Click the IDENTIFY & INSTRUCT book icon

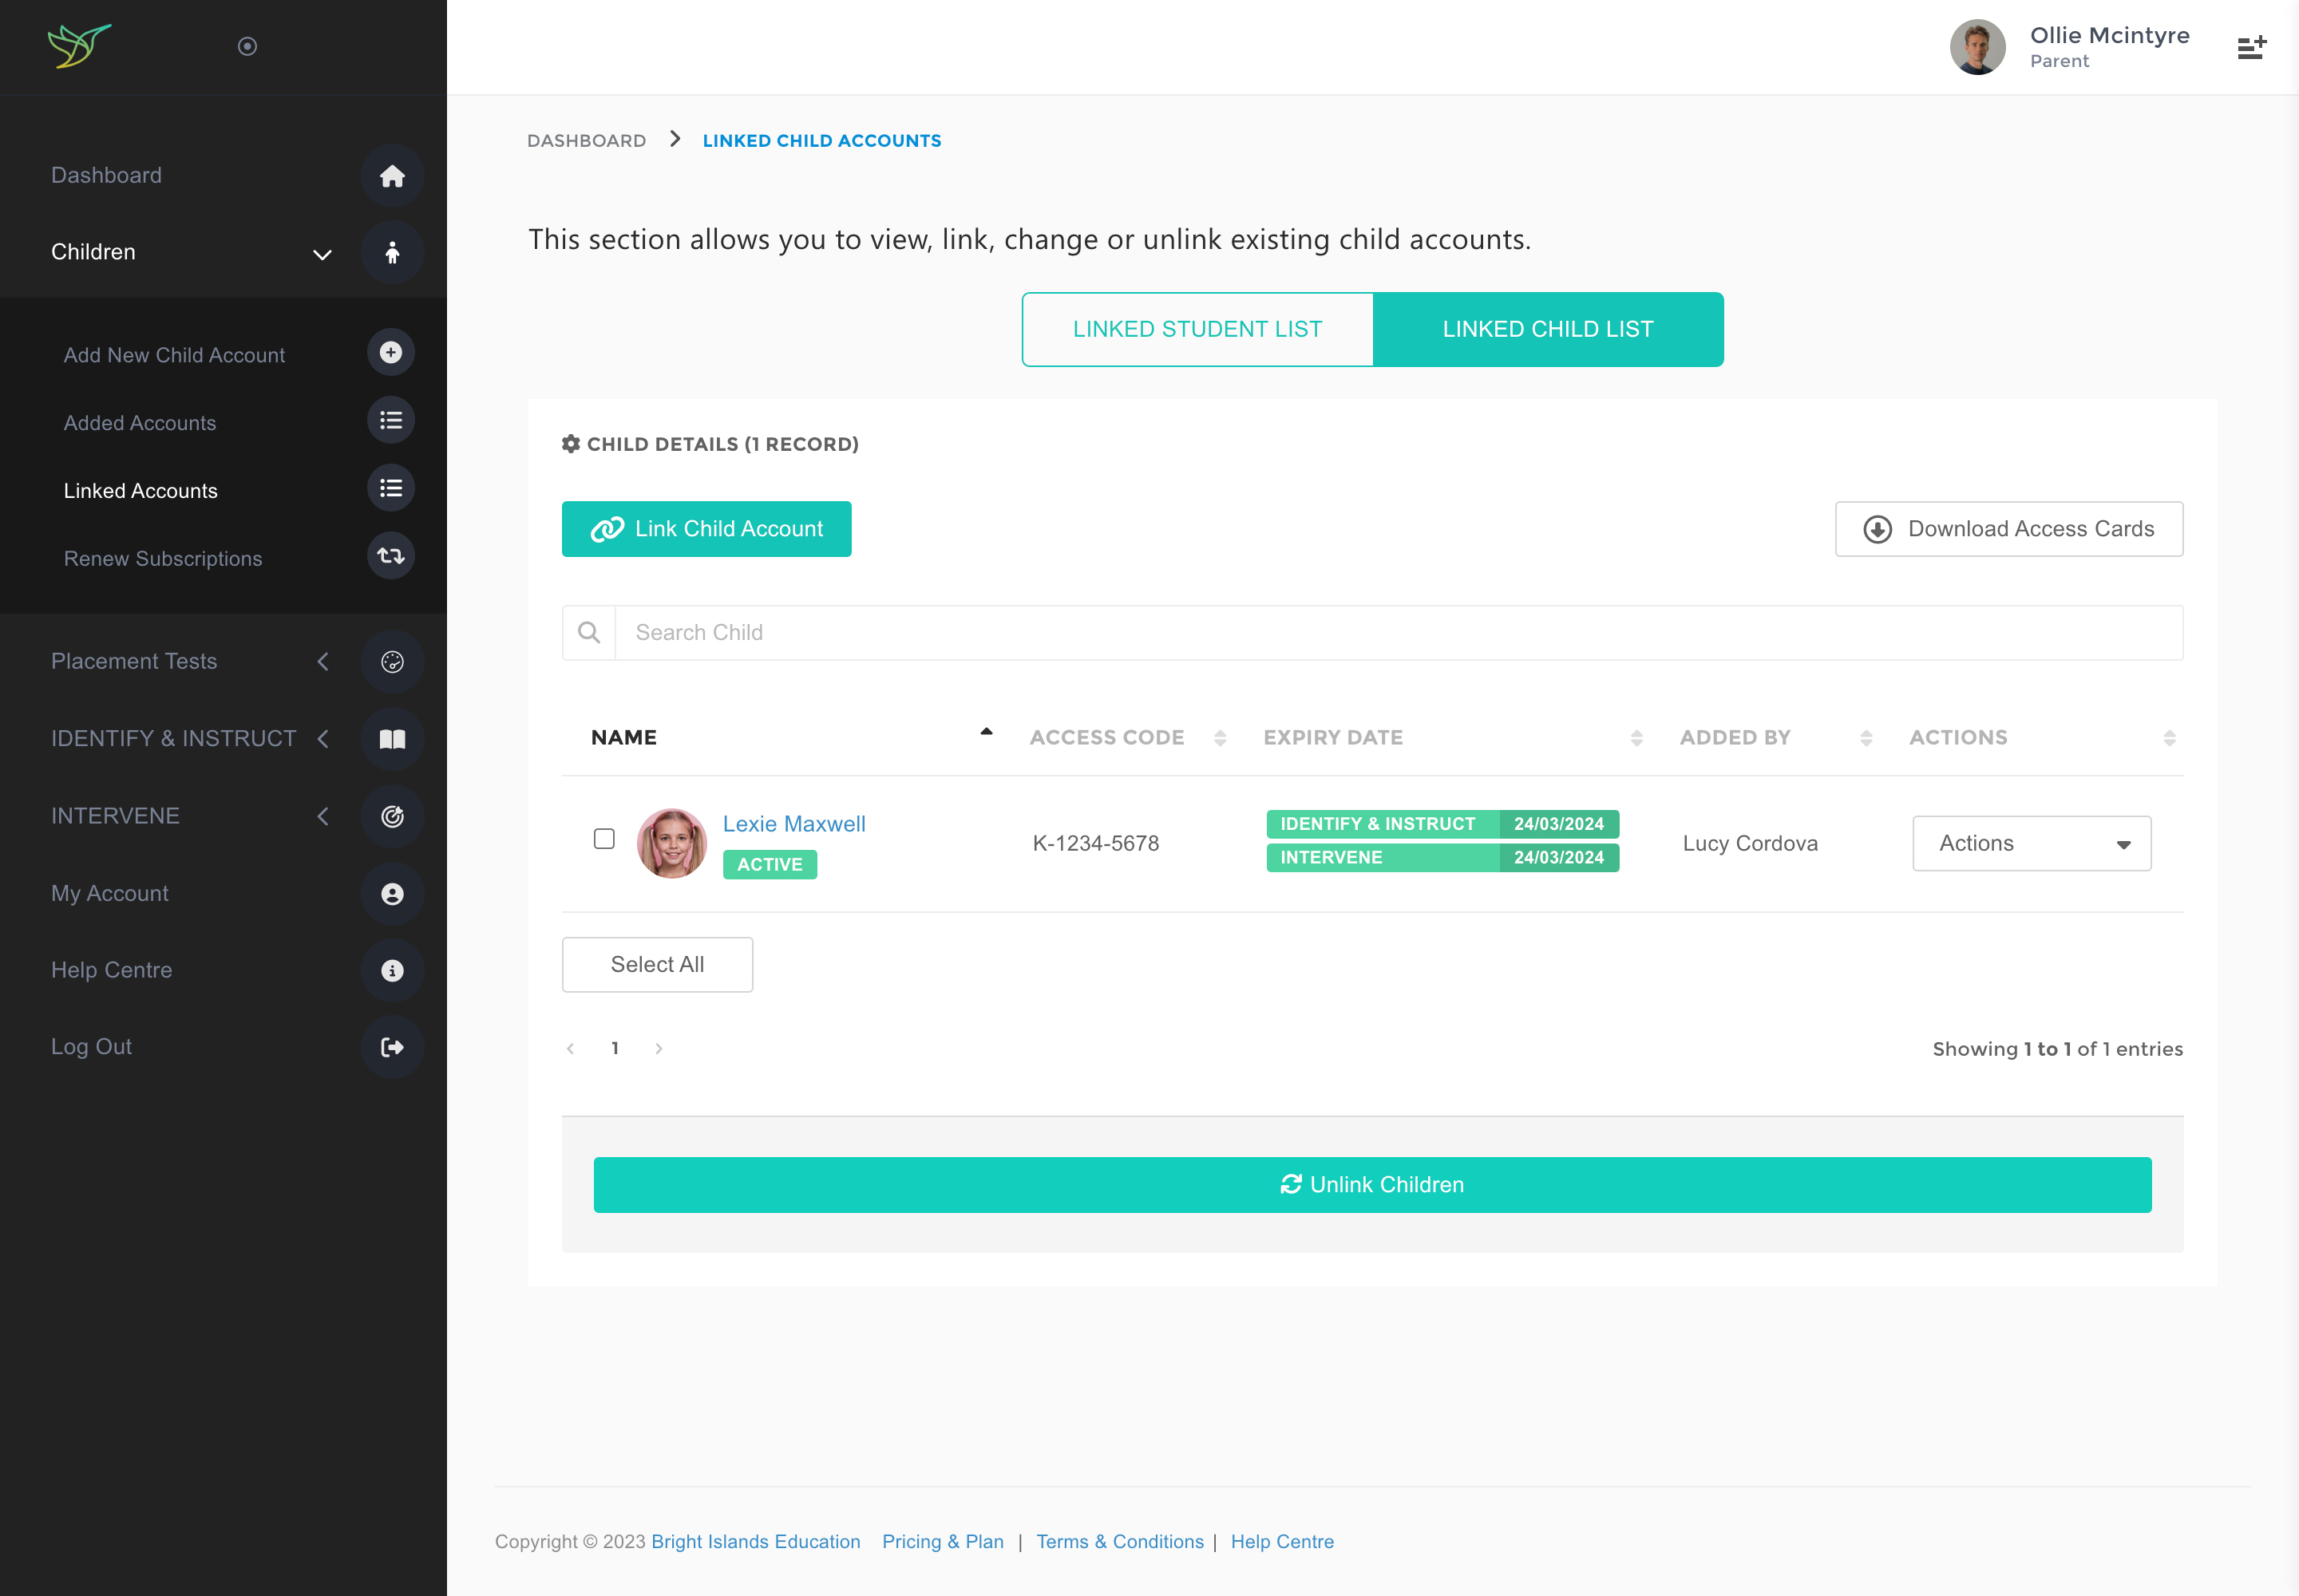392,739
